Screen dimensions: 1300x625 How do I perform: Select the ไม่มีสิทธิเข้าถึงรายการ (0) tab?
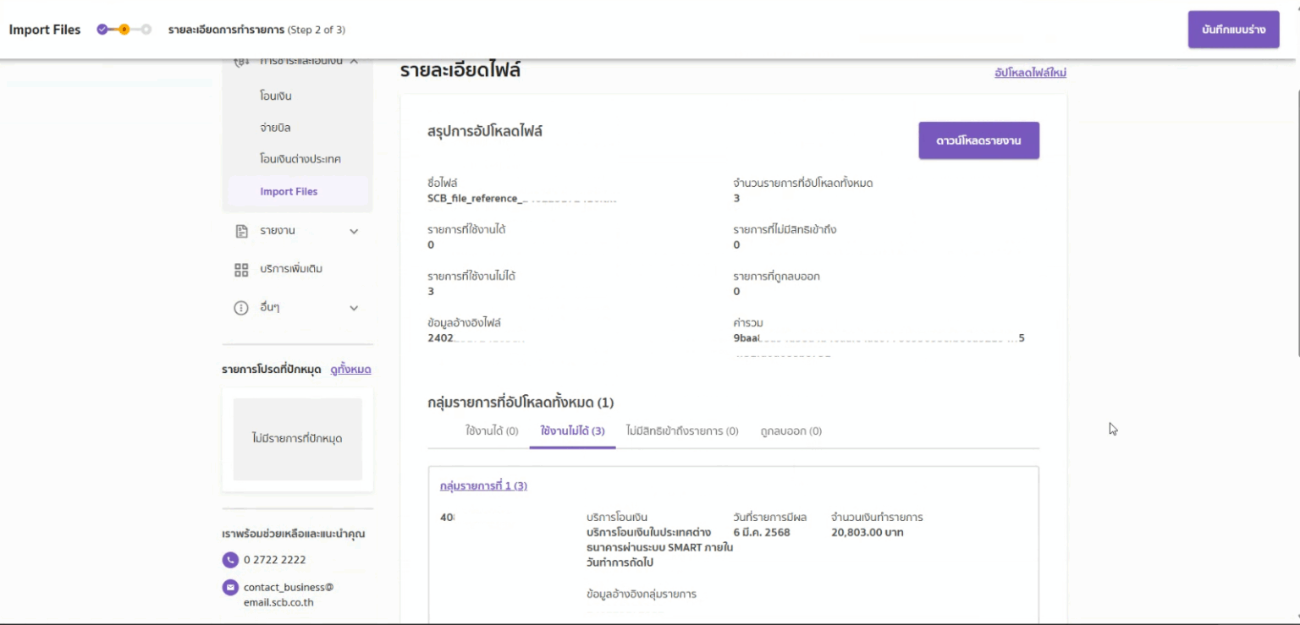682,431
